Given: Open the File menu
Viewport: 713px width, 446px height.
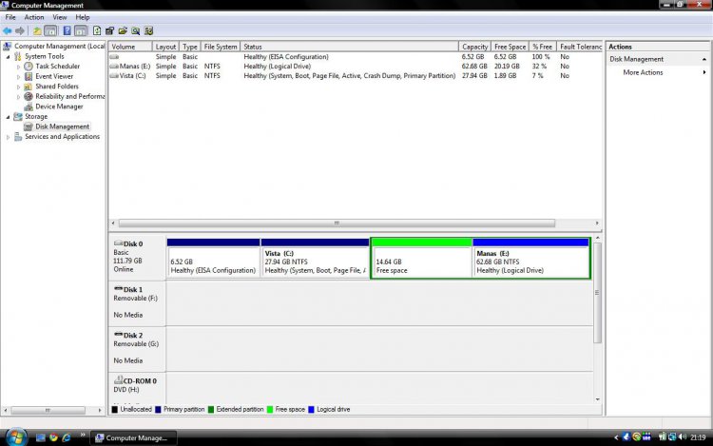Looking at the screenshot, I should (10, 17).
